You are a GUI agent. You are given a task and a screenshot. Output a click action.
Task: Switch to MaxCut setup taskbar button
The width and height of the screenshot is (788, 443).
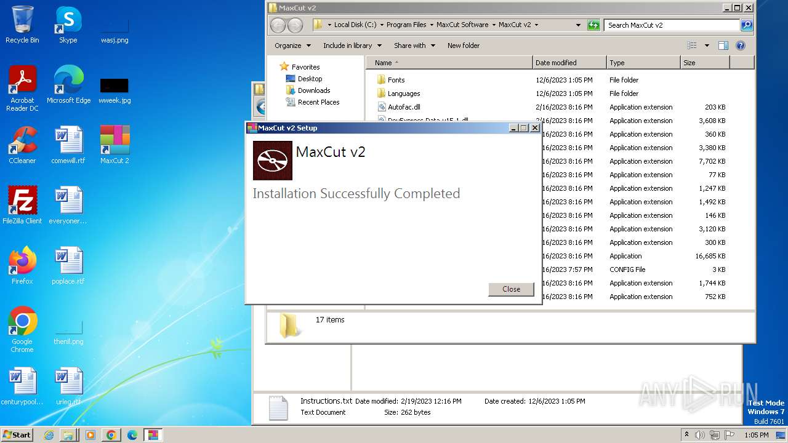click(x=153, y=435)
